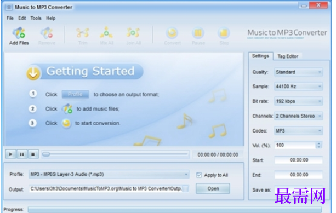Click the Output path text field

tap(106, 189)
